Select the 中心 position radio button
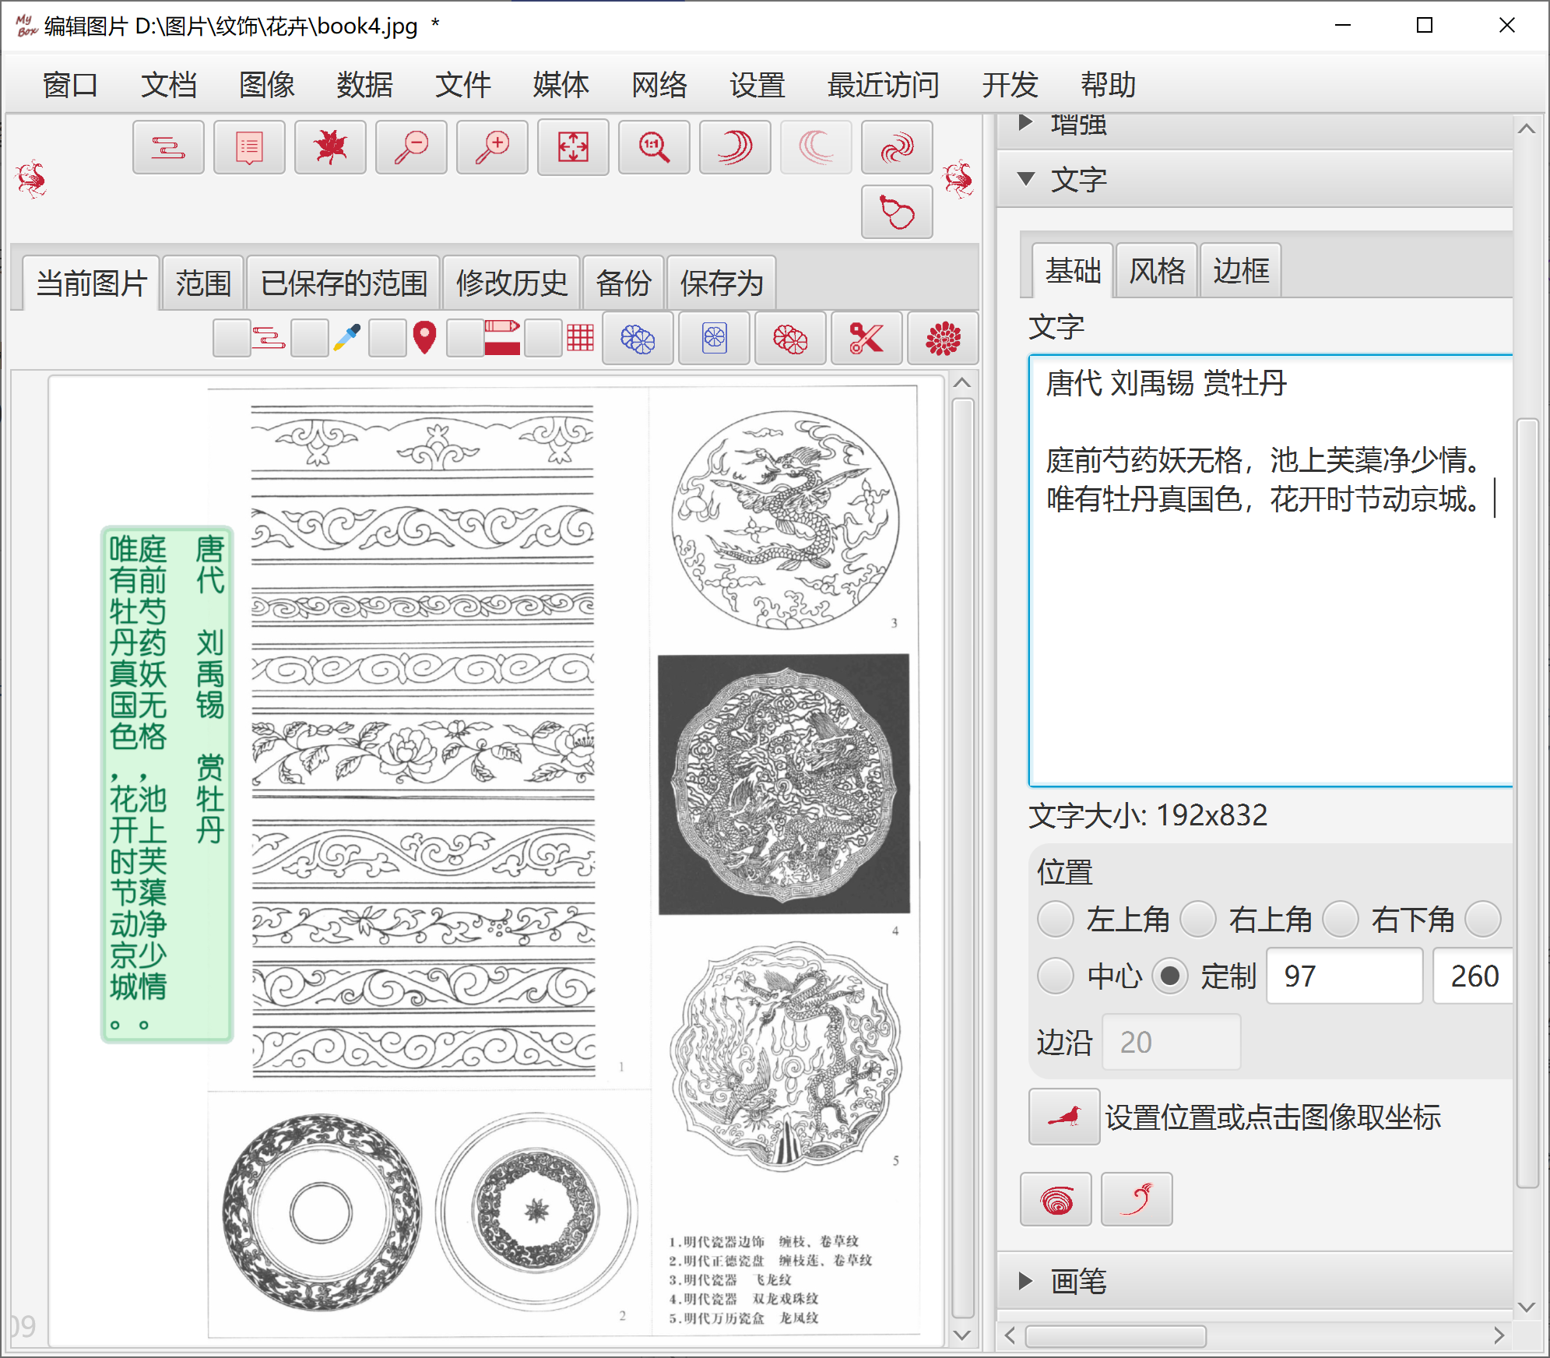1550x1358 pixels. tap(1056, 976)
